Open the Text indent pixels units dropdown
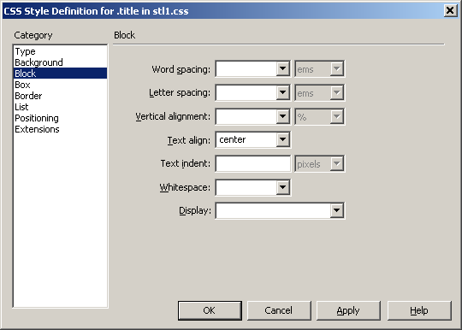The height and width of the screenshot is (330, 462). click(319, 163)
